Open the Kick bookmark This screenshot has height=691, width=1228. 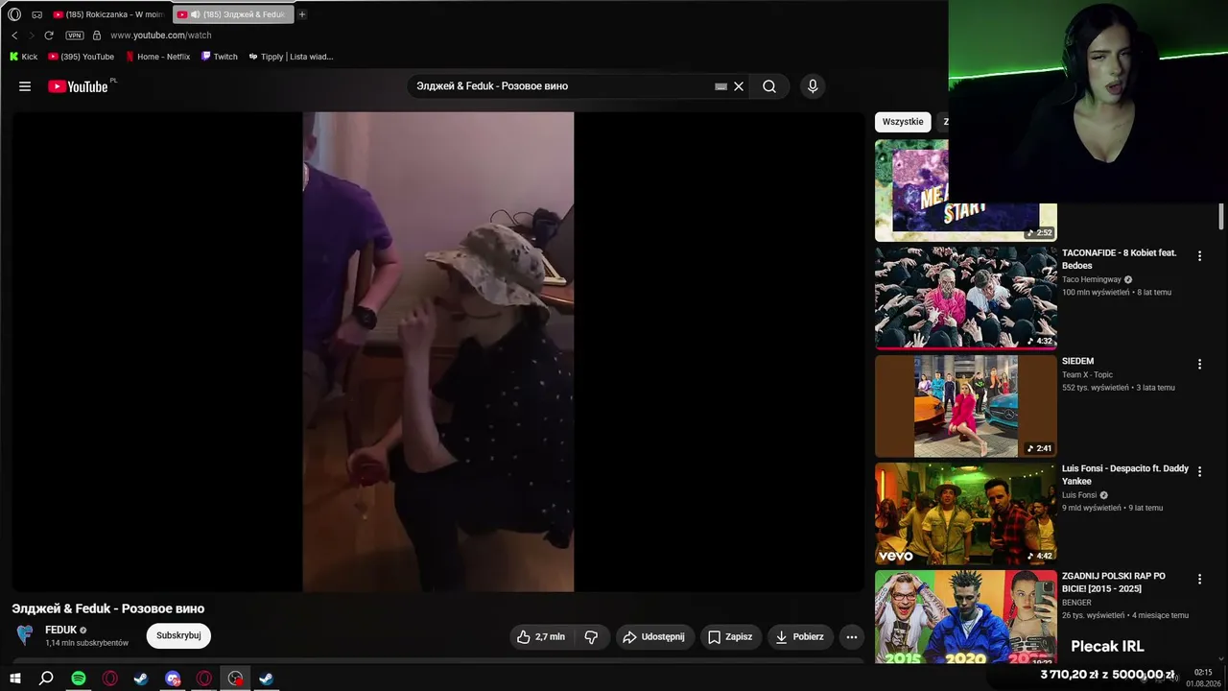(23, 57)
